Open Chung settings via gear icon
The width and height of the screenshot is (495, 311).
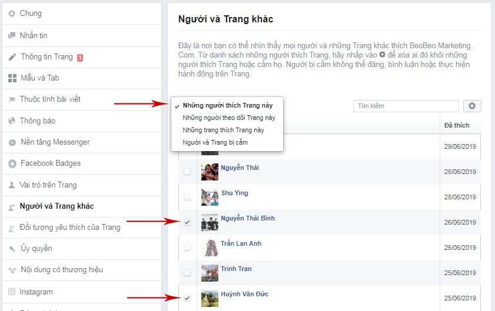click(x=12, y=14)
